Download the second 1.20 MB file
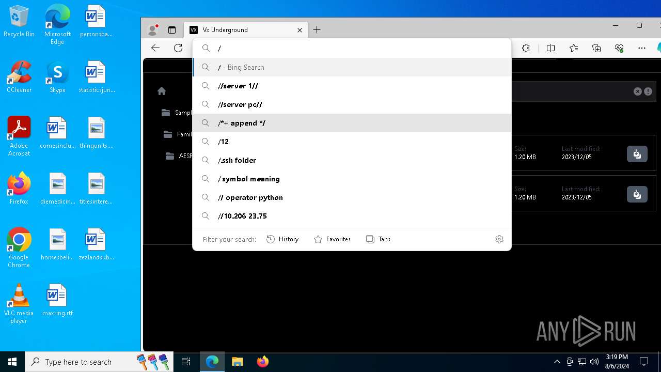This screenshot has width=661, height=372. 637,194
